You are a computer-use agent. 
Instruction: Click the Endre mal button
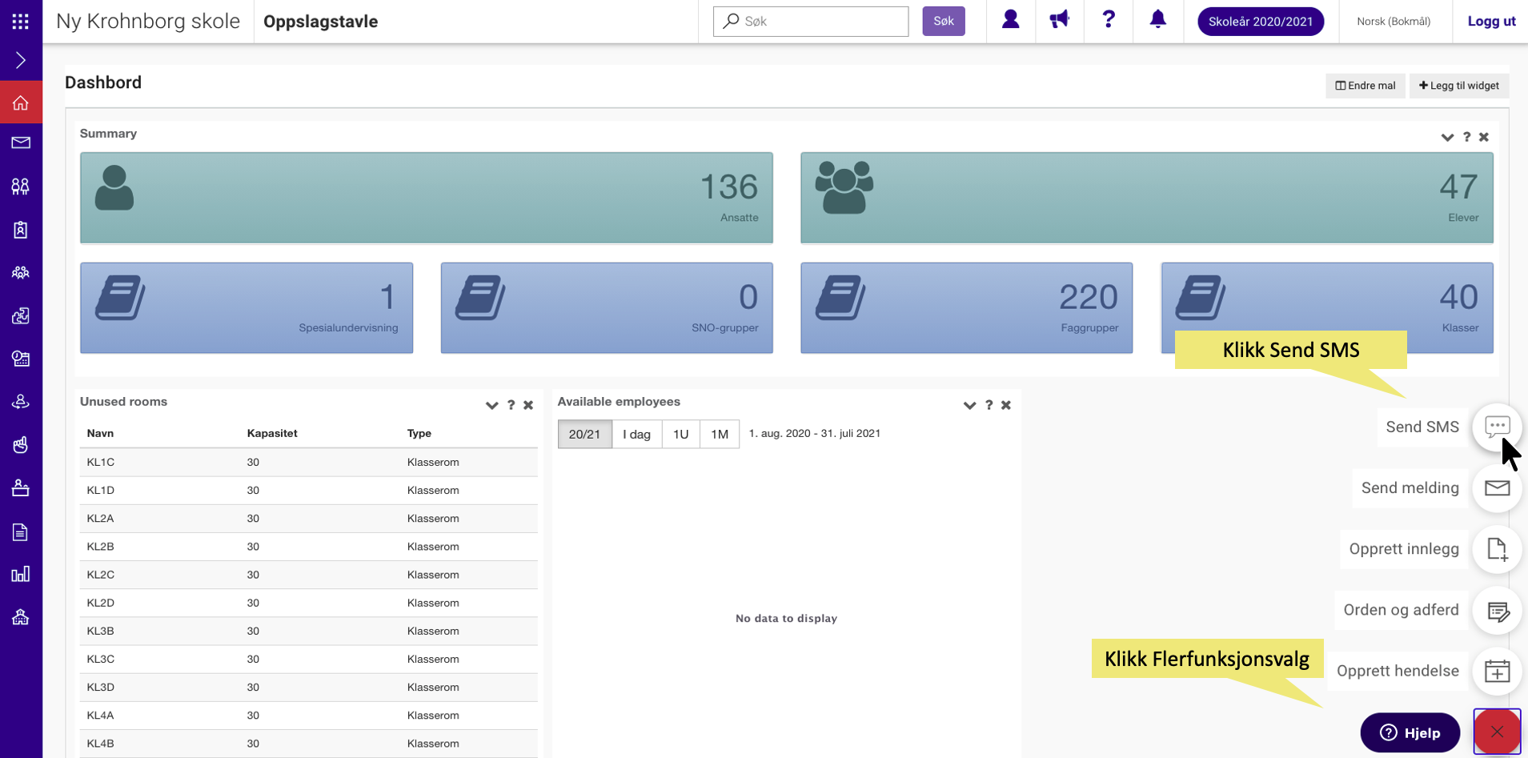[x=1366, y=86]
